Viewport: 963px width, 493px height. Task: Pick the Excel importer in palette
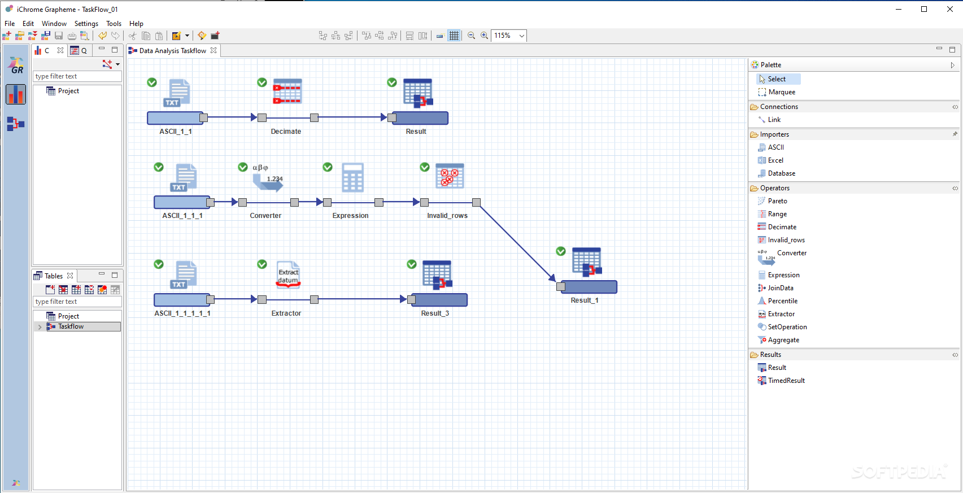click(770, 160)
